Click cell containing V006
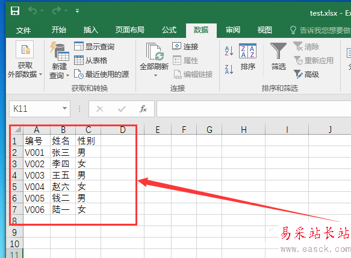351x258 pixels. [37, 209]
